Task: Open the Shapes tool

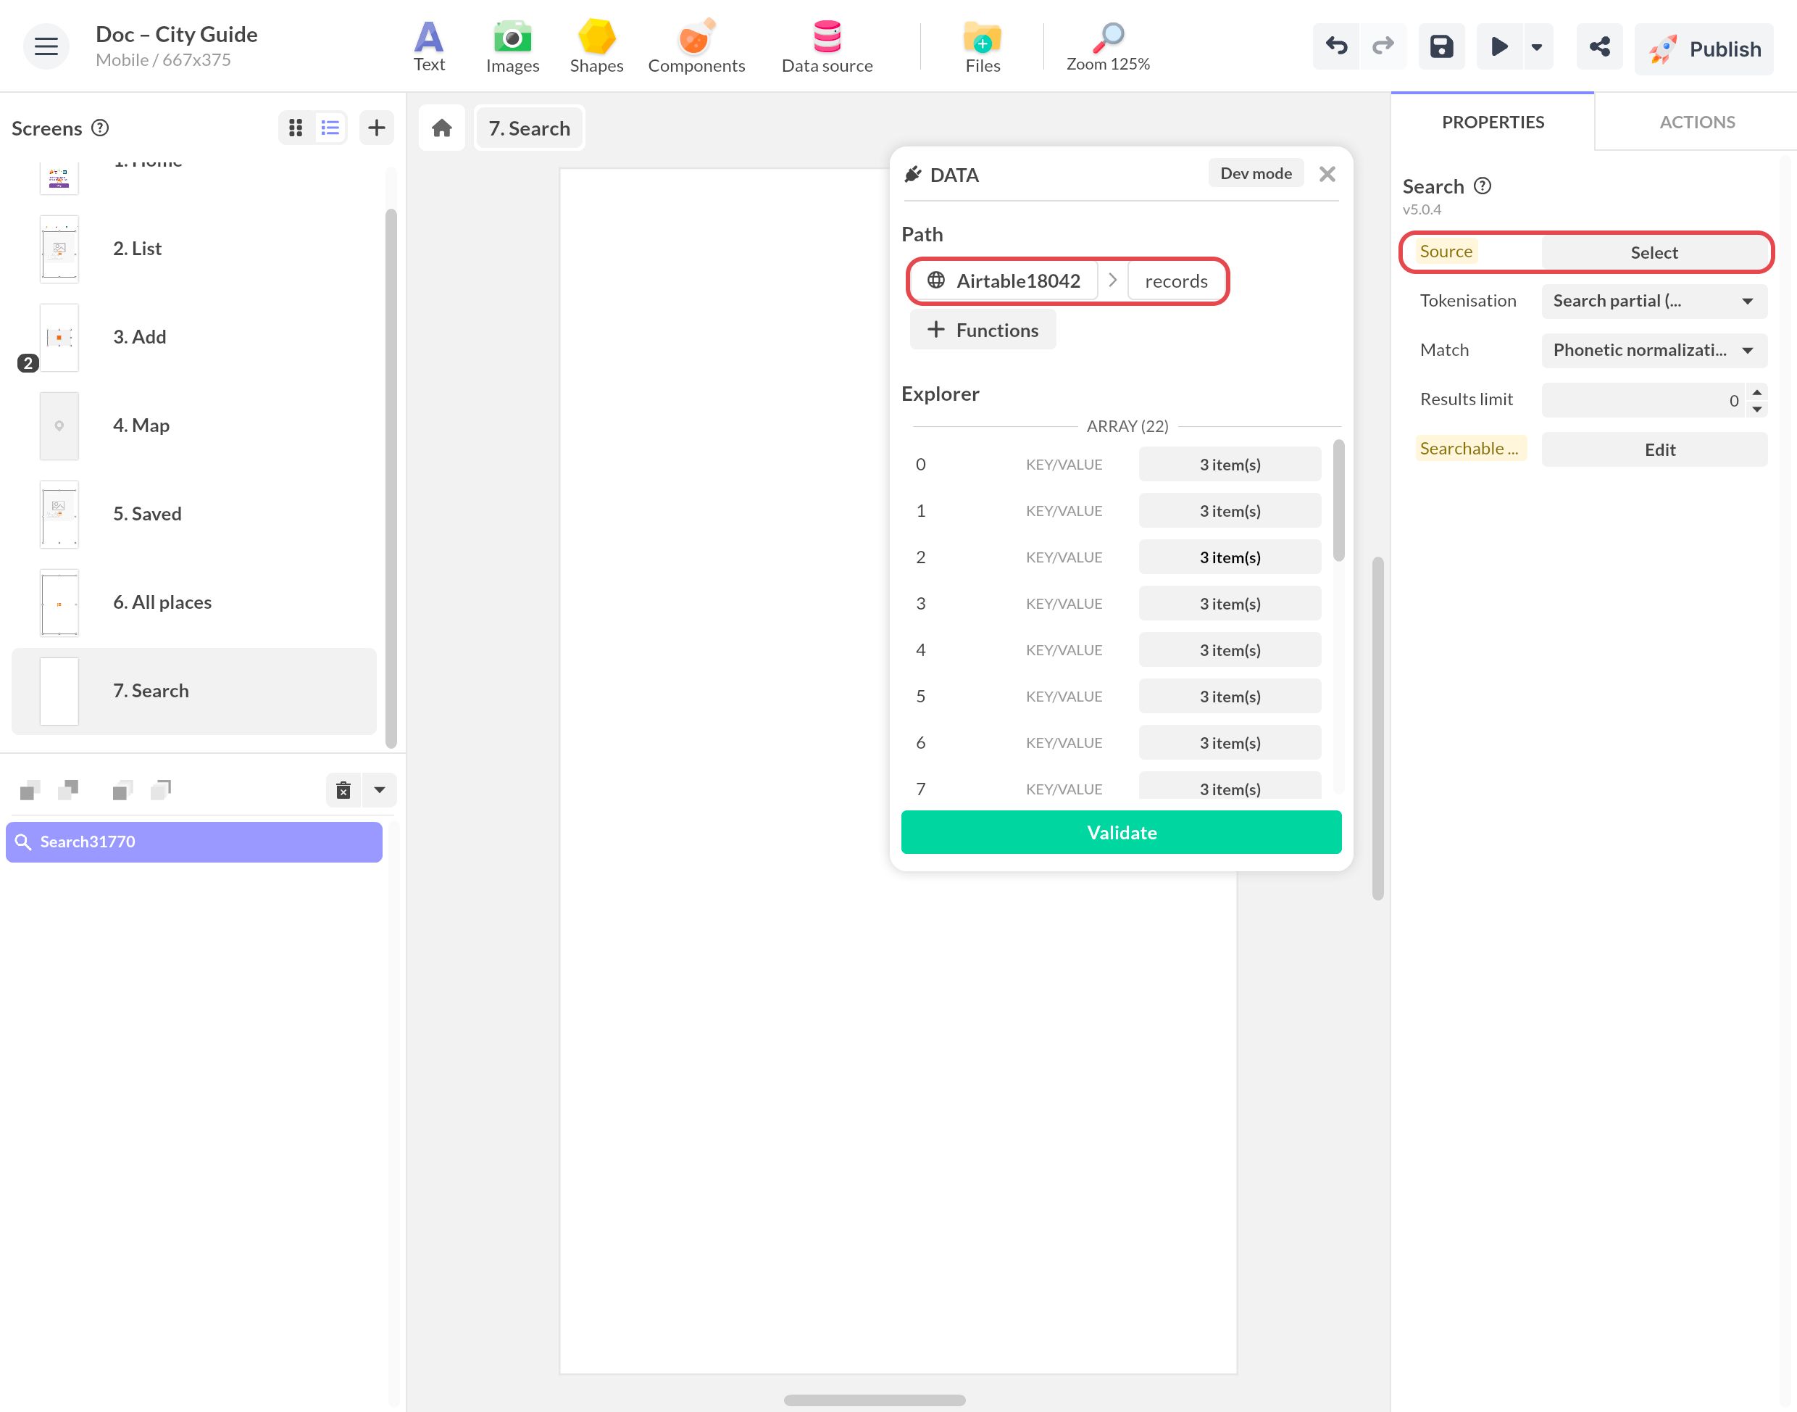Action: point(596,47)
